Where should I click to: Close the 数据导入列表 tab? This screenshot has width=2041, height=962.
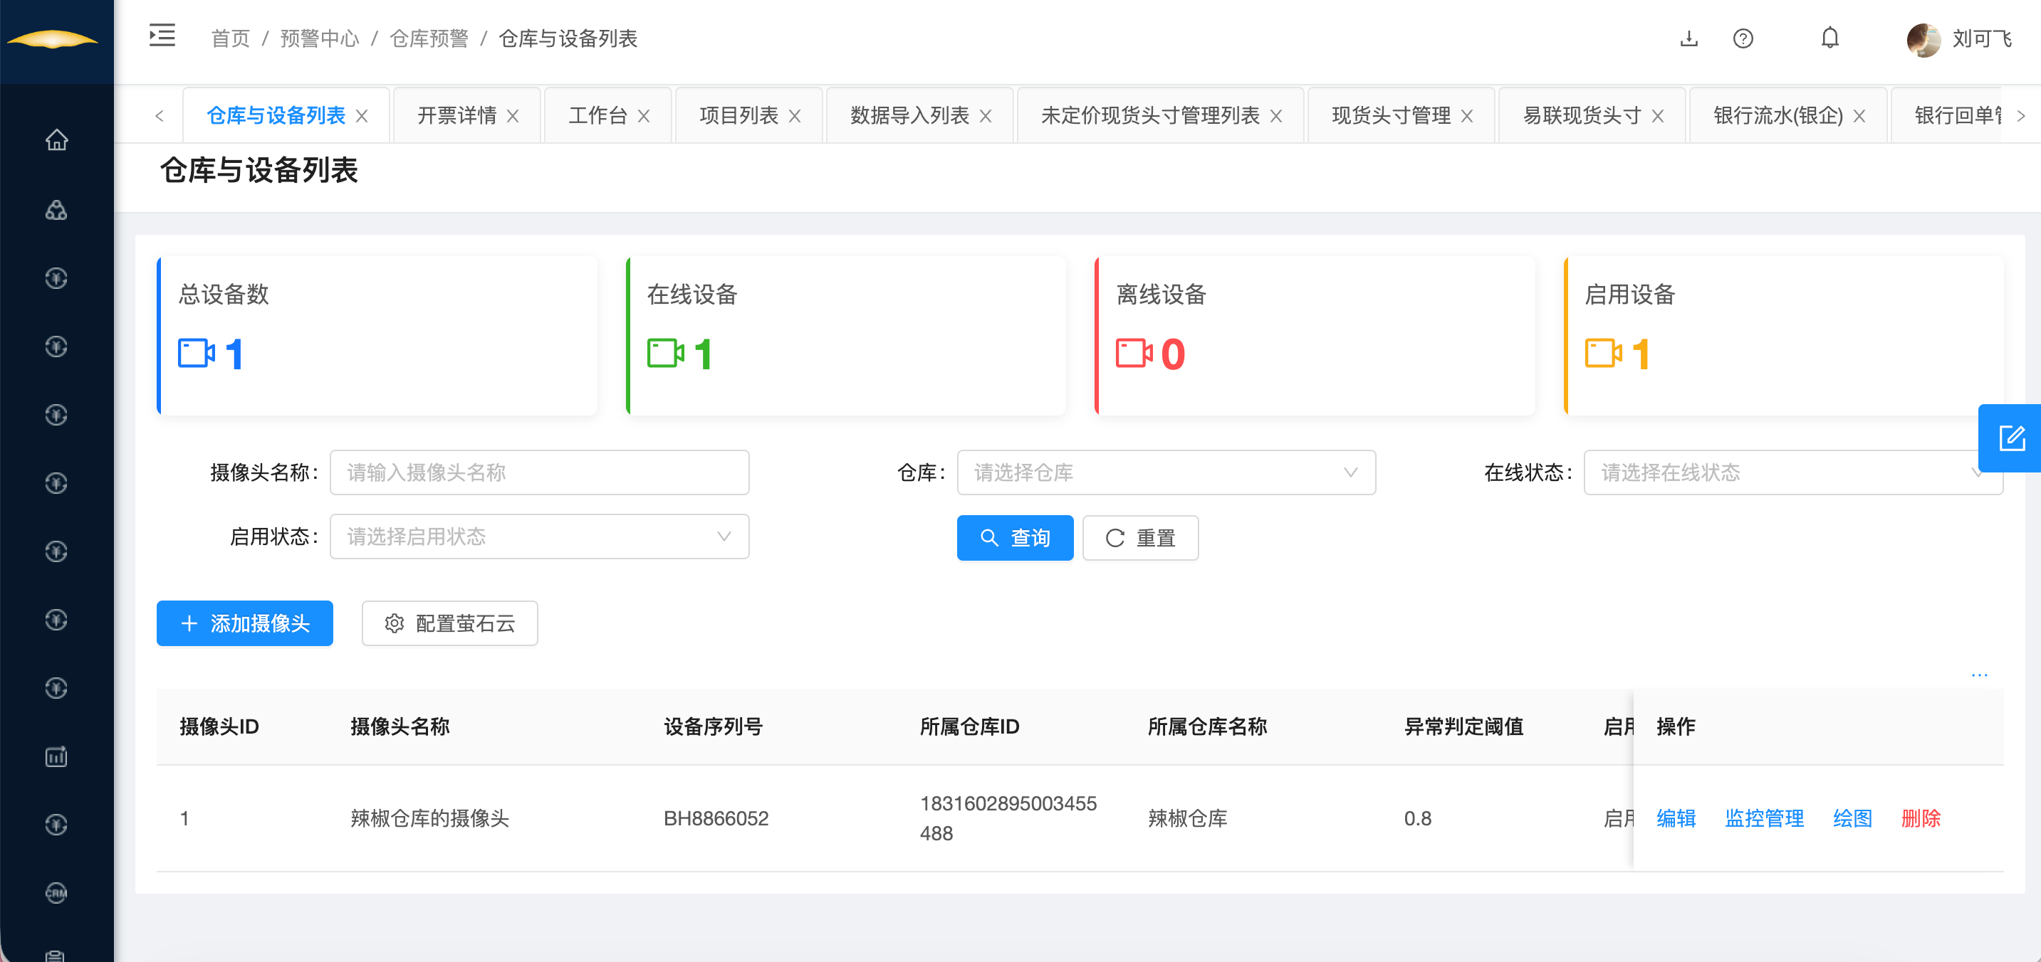point(986,115)
